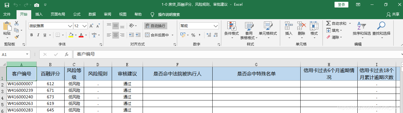Click the Format Painter brush icon
The height and width of the screenshot is (113, 403).
pos(17,37)
